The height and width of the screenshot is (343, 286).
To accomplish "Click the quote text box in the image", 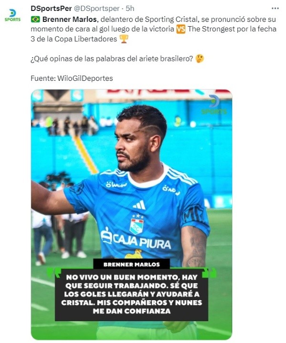I will click(131, 294).
